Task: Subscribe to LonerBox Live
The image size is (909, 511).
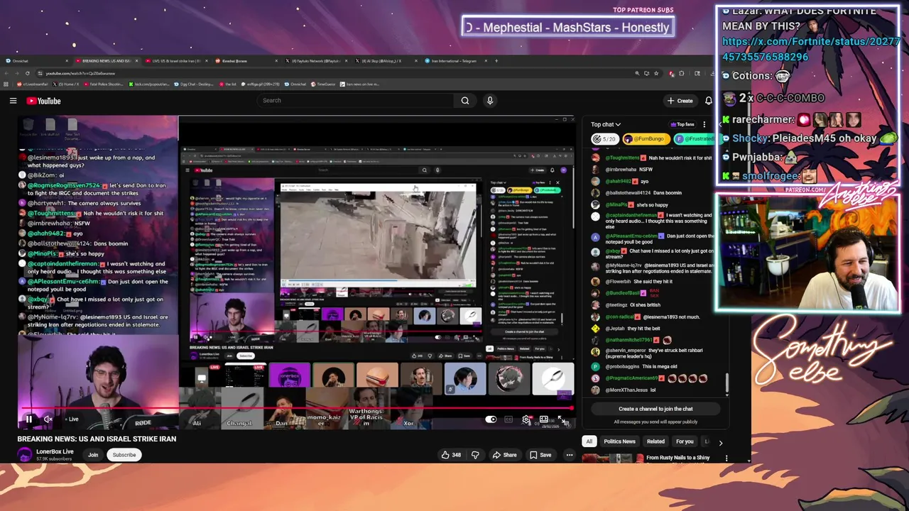Action: point(124,455)
